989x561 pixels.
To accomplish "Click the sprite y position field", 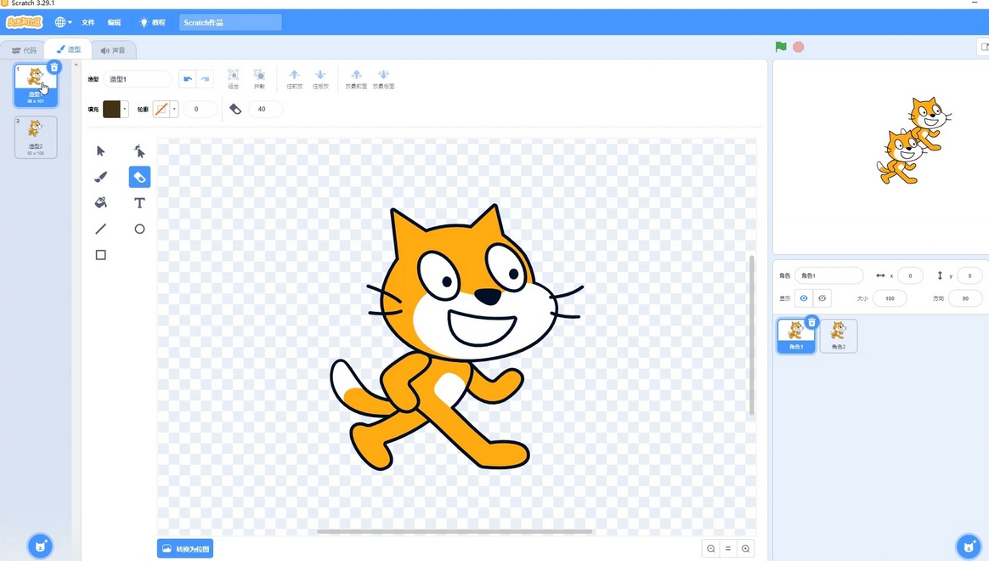I will coord(969,275).
